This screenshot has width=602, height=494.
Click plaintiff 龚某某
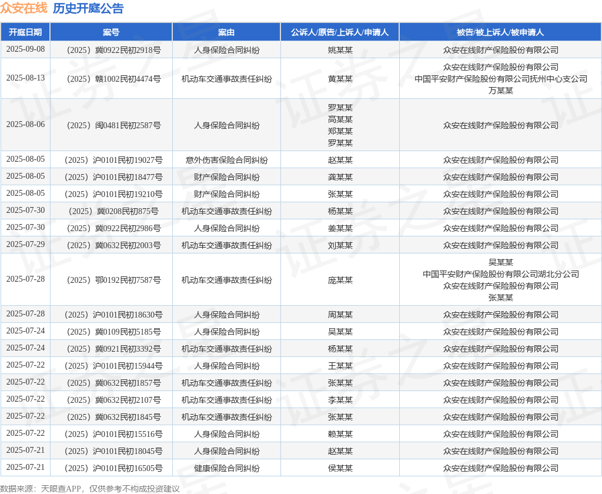pyautogui.click(x=340, y=177)
